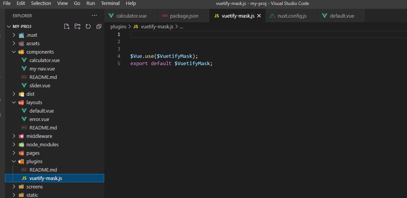
Task: Expand the dist folder chevron
Action: pos(14,94)
